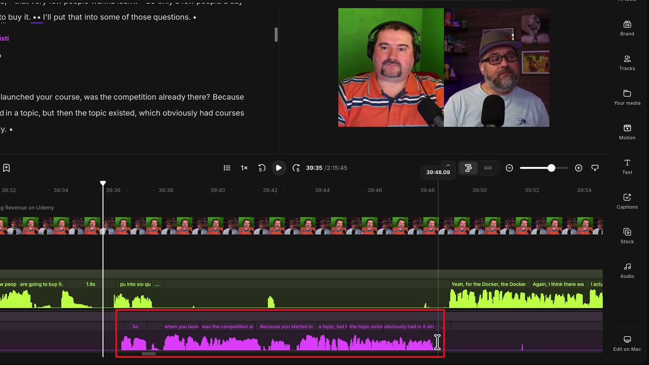Open the Audio panel
Viewport: 649px width, 365px height.
point(627,271)
